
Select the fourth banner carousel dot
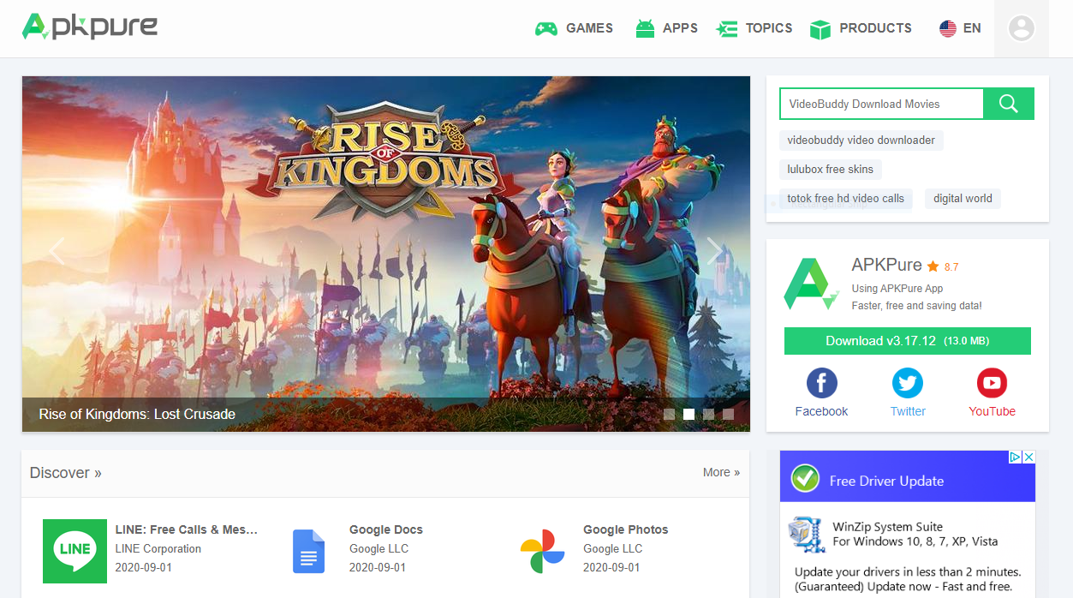tap(729, 415)
